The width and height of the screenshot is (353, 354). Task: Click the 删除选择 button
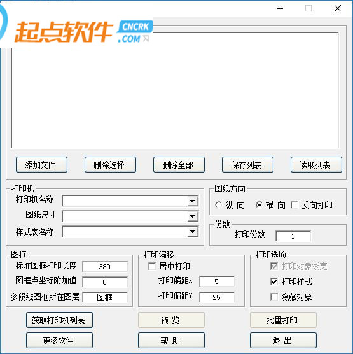pos(110,165)
